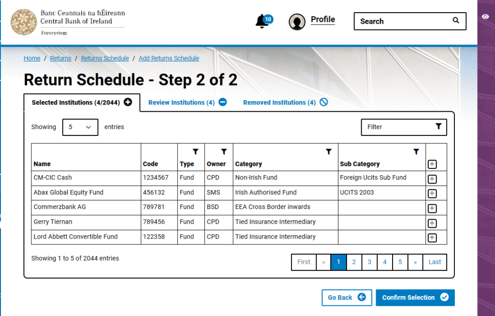This screenshot has width=495, height=316.
Task: Click the Foreign Ucits Sub Fund cell
Action: click(x=382, y=178)
